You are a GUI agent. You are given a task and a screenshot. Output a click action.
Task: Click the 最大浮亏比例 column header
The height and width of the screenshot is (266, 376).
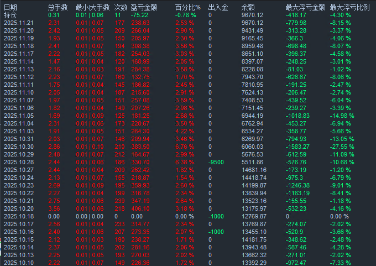pos(349,7)
